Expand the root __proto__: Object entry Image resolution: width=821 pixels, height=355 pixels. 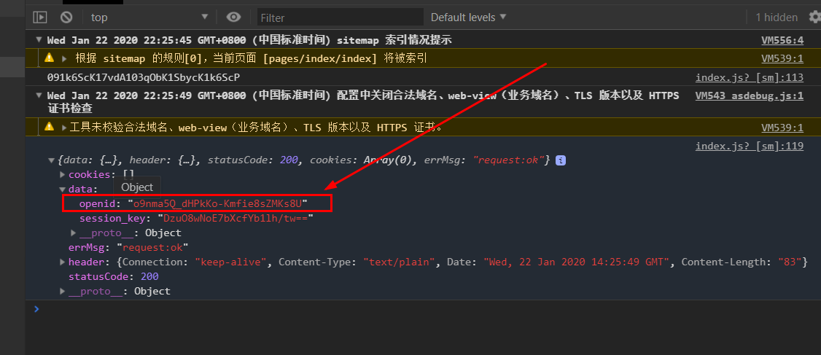63,291
